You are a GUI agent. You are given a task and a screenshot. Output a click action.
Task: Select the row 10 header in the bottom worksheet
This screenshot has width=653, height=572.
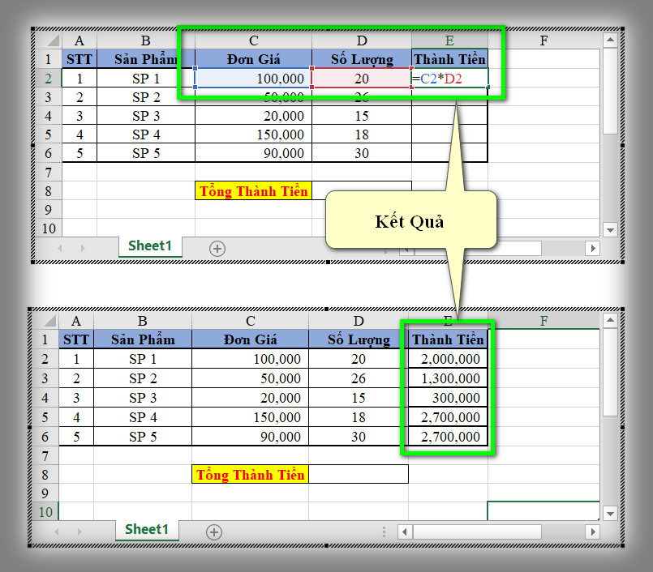(45, 511)
